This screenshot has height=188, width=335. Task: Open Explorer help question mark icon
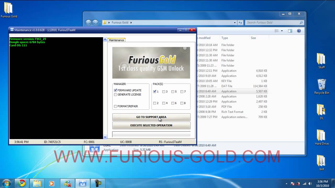pyautogui.click(x=299, y=31)
